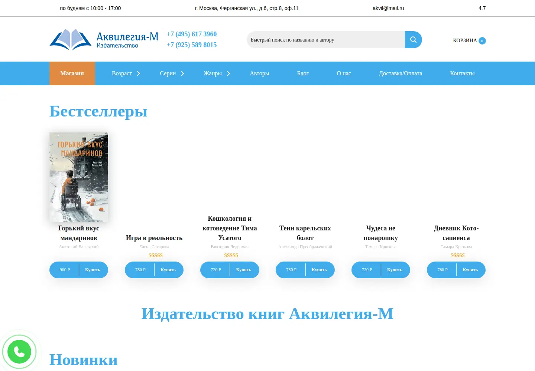The width and height of the screenshot is (535, 371).
Task: Open the Магазин menu item
Action: pos(72,73)
